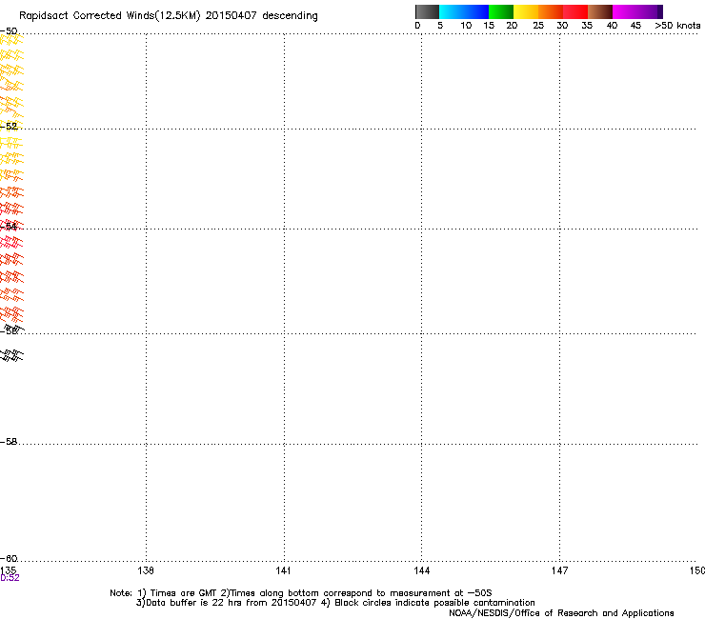Click the 'Times are GMT' note line
The height and width of the screenshot is (619, 705).
(x=300, y=593)
